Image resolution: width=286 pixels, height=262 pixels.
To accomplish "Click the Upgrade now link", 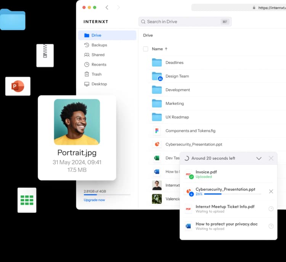I will pos(94,200).
